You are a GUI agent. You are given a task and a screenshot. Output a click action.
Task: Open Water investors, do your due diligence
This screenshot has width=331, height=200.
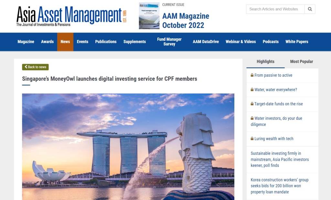pyautogui.click(x=277, y=121)
